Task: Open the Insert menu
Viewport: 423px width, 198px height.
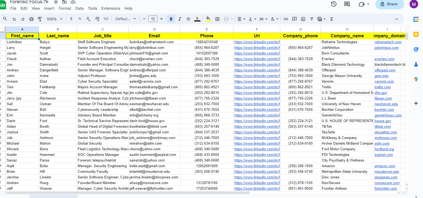Action: pos(49,8)
